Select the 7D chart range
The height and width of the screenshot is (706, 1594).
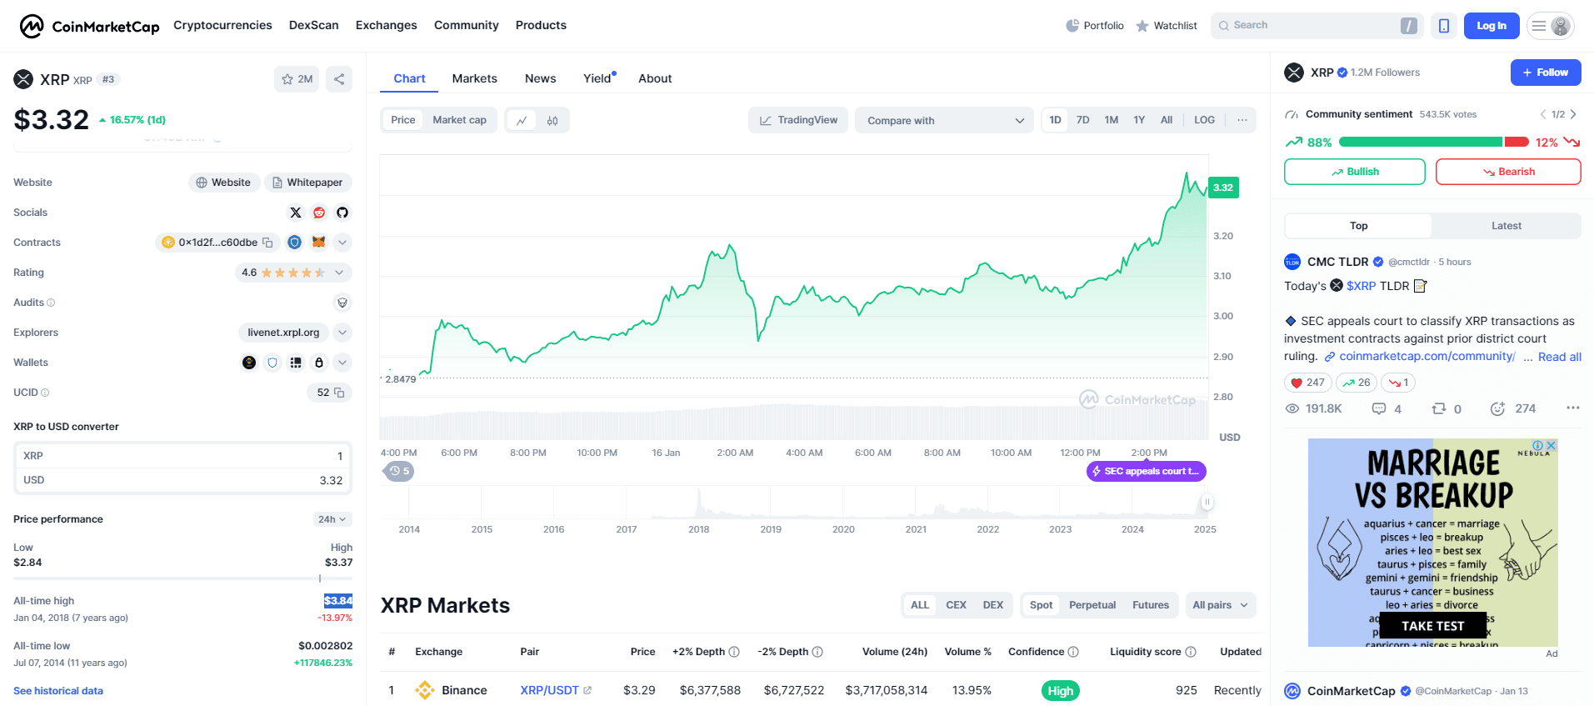point(1082,120)
